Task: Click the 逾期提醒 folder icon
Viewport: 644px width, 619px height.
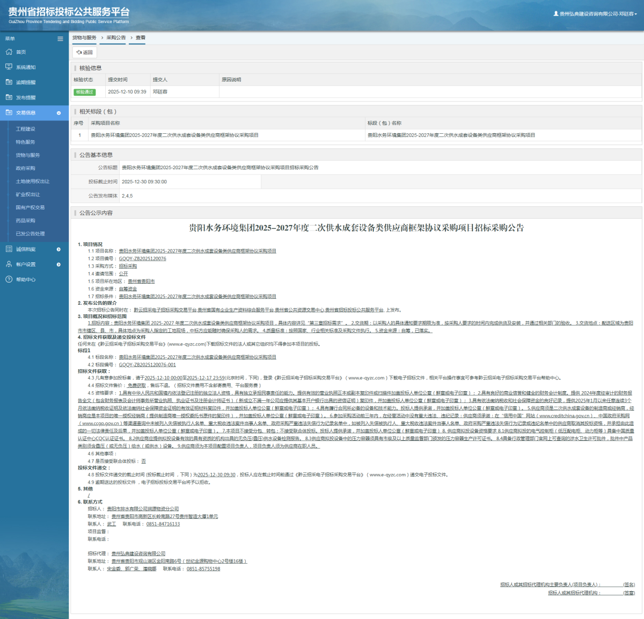Action: 9,82
